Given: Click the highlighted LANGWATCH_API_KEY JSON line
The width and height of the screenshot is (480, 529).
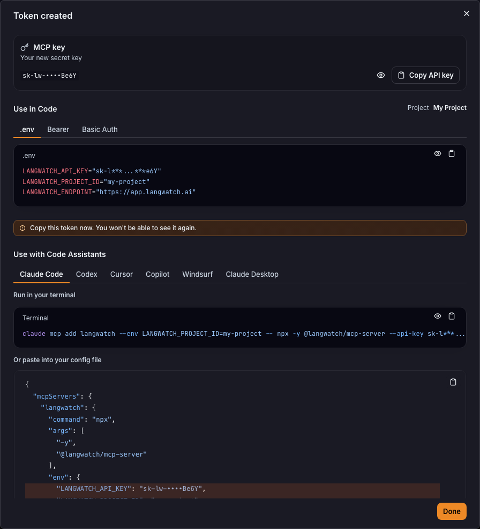Looking at the screenshot, I should [x=232, y=489].
